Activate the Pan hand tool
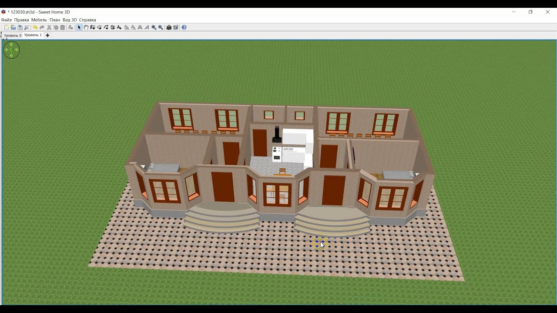 [86, 27]
